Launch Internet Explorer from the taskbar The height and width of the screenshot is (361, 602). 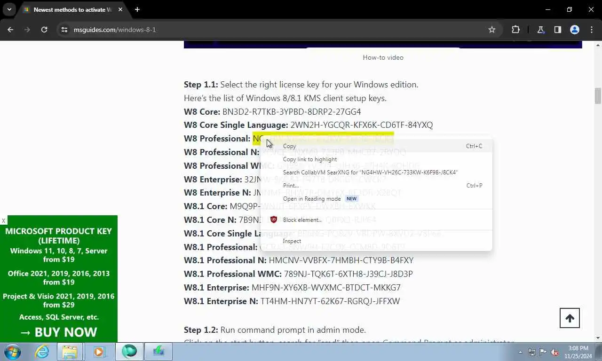click(42, 351)
